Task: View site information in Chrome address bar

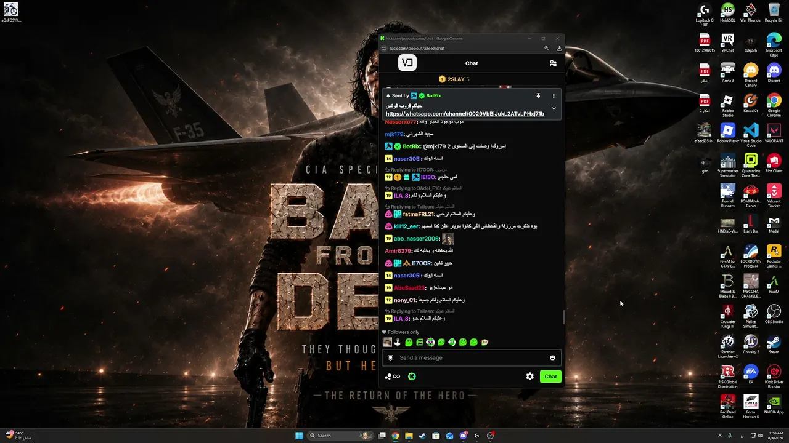Action: [384, 48]
